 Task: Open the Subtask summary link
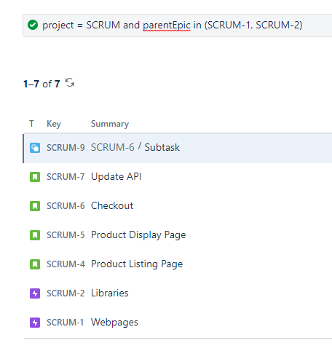[x=162, y=147]
